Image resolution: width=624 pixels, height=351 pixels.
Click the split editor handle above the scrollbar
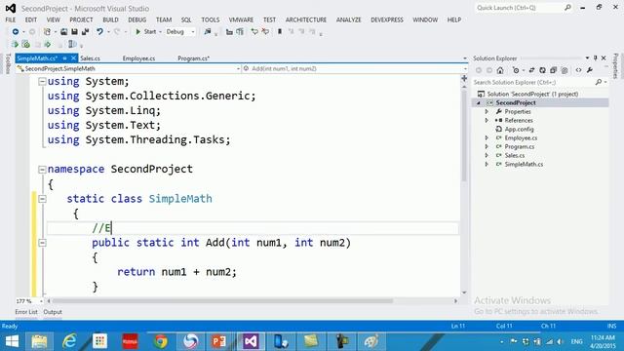point(464,79)
